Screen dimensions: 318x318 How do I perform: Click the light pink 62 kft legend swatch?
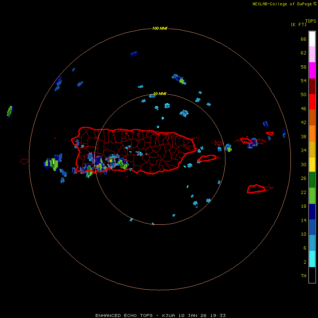coord(312,54)
